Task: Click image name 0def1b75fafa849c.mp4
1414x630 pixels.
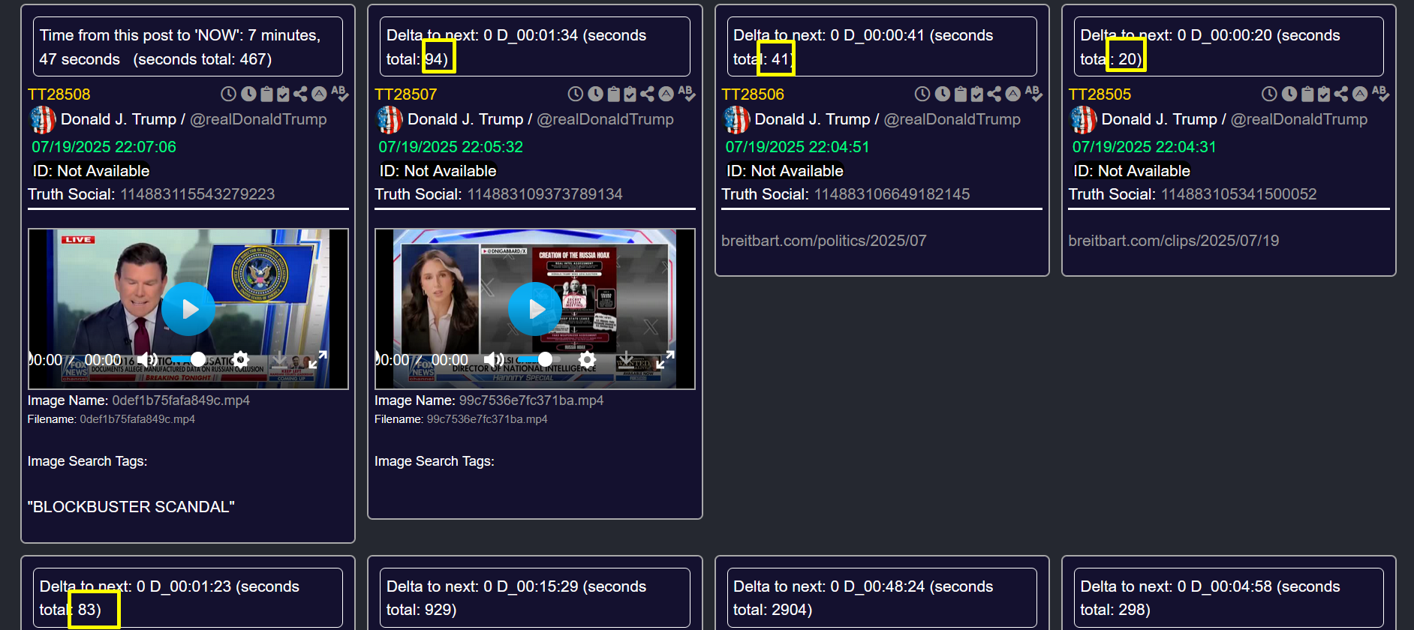Action: (x=181, y=400)
